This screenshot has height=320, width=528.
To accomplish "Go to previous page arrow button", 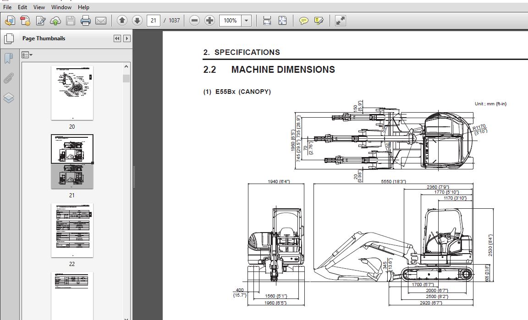I will click(122, 21).
